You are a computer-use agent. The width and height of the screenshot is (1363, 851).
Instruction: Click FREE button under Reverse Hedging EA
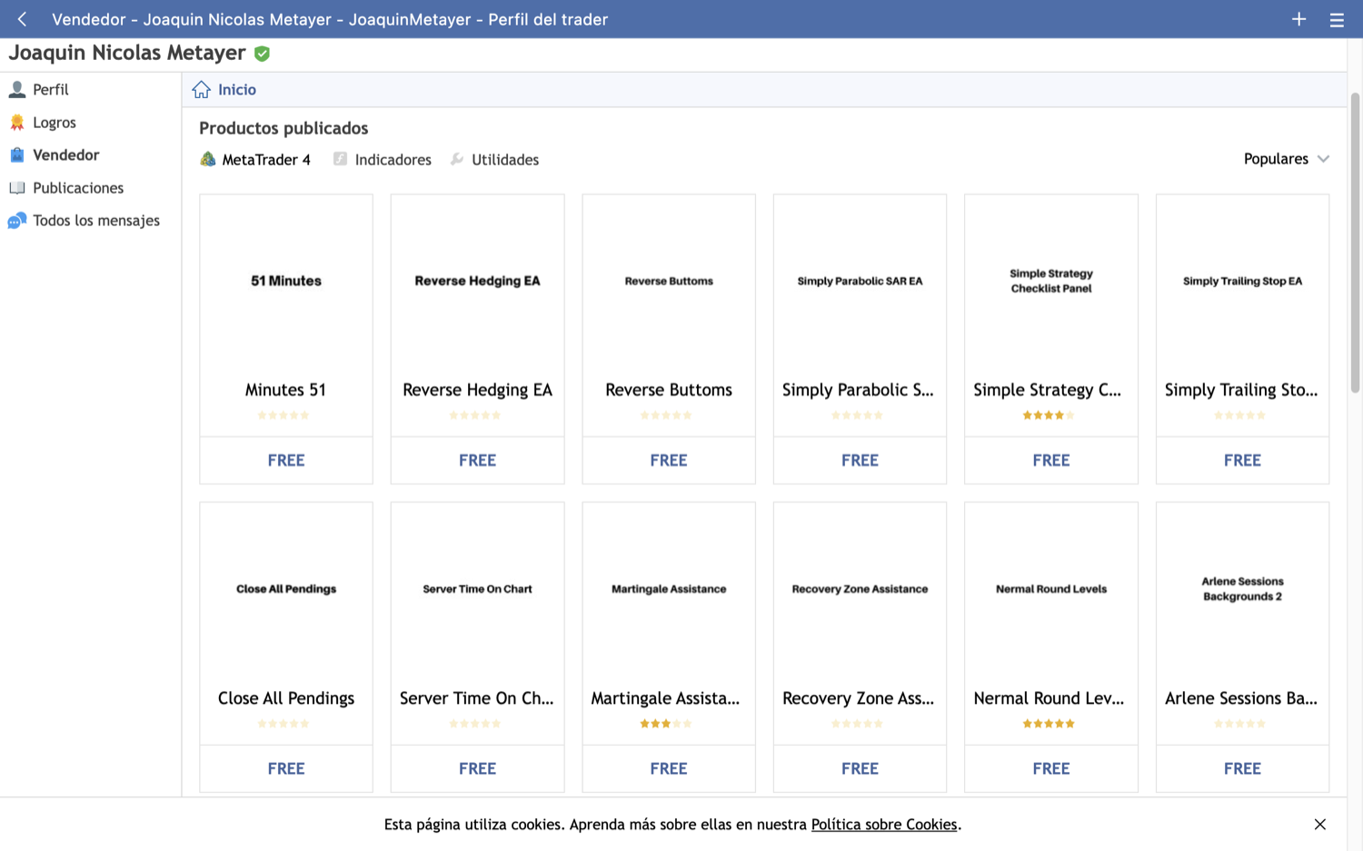[x=477, y=460]
